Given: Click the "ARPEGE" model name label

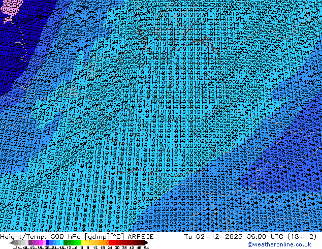Looking at the screenshot, I should pos(141,236).
